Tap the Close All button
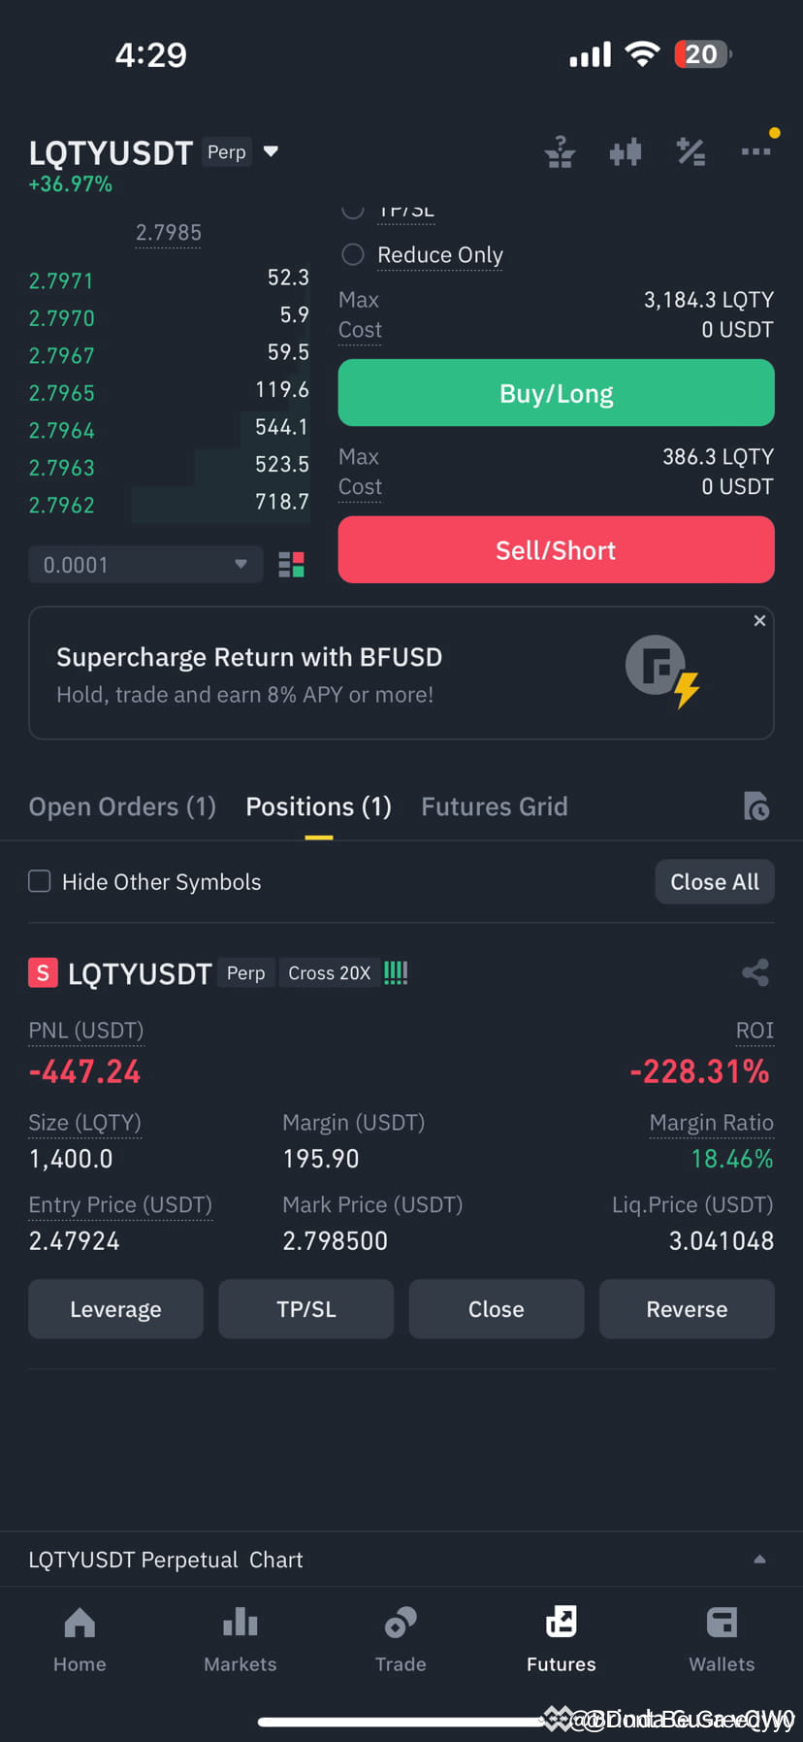Viewport: 803px width, 1742px height. pos(715,882)
